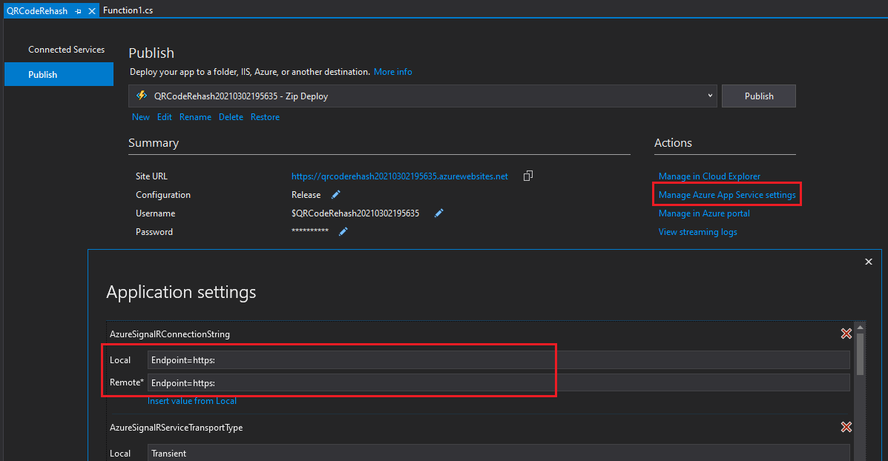The width and height of the screenshot is (888, 461).
Task: Switch to the Function1.cs tab
Action: click(x=128, y=10)
